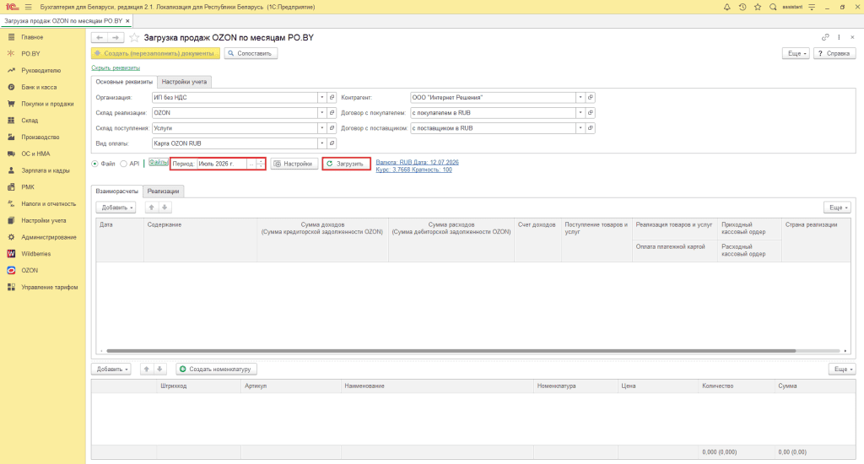864x464 pixels.
Task: Switch to Взаиморасчеты tab
Action: pyautogui.click(x=116, y=192)
